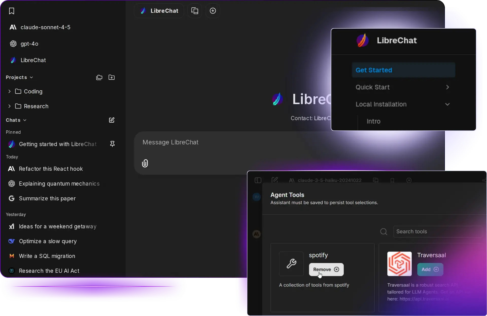Select Local Installation in the docs menu
Image resolution: width=487 pixels, height=316 pixels.
[x=381, y=104]
